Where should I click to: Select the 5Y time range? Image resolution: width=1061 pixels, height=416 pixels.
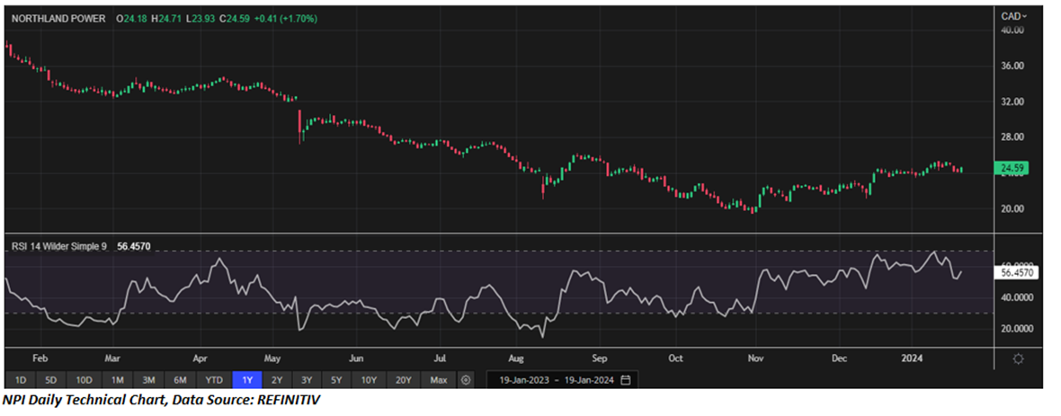click(x=338, y=379)
